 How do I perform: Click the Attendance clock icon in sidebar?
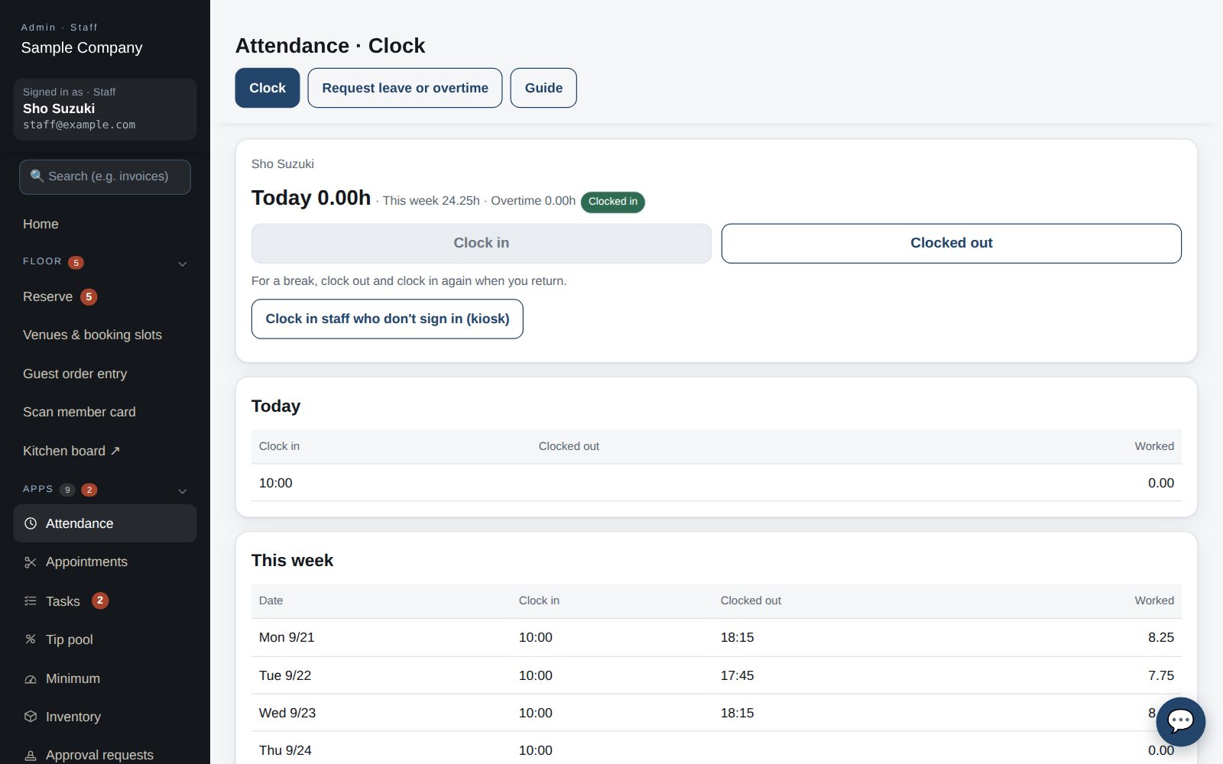31,523
